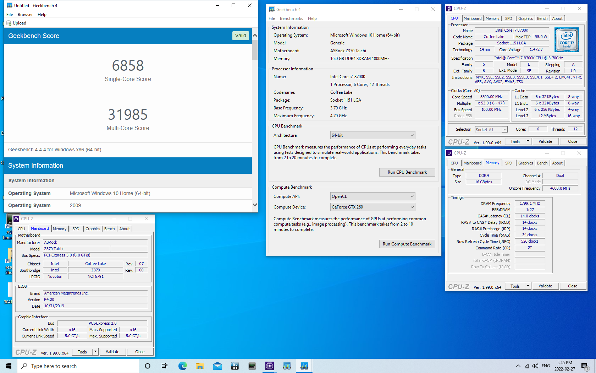Click the 31985 Multi-Core Score value
The width and height of the screenshot is (596, 373).
(x=128, y=114)
